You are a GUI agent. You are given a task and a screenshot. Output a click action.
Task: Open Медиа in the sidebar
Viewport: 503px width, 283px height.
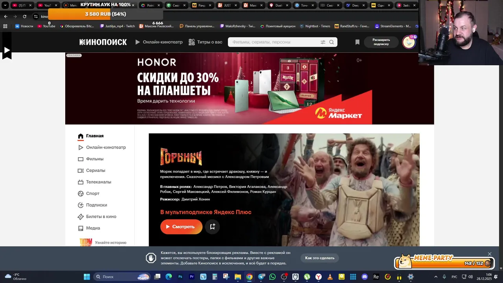click(x=93, y=228)
